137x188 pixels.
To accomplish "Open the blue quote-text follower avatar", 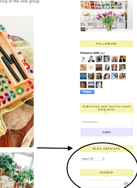I will 83,76.
